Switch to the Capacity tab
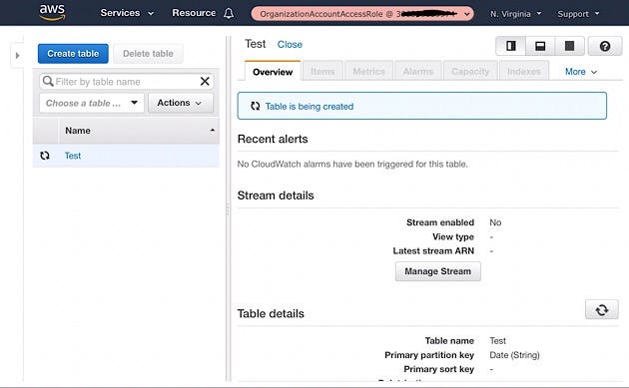Image resolution: width=629 pixels, height=388 pixels. (470, 72)
